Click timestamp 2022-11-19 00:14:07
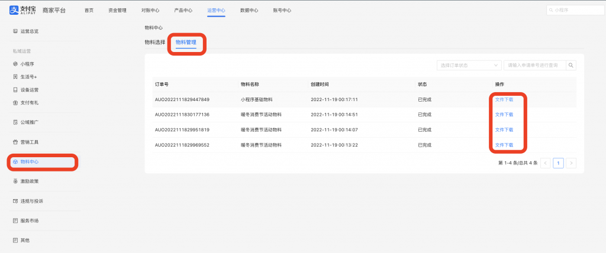This screenshot has width=606, height=253. click(334, 130)
